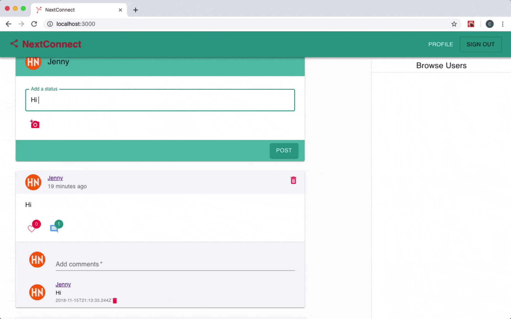Open the Chrome user profile avatar
This screenshot has width=511, height=319.
pos(489,24)
